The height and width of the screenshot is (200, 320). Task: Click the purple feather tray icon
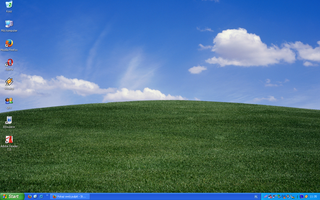[x=266, y=196]
